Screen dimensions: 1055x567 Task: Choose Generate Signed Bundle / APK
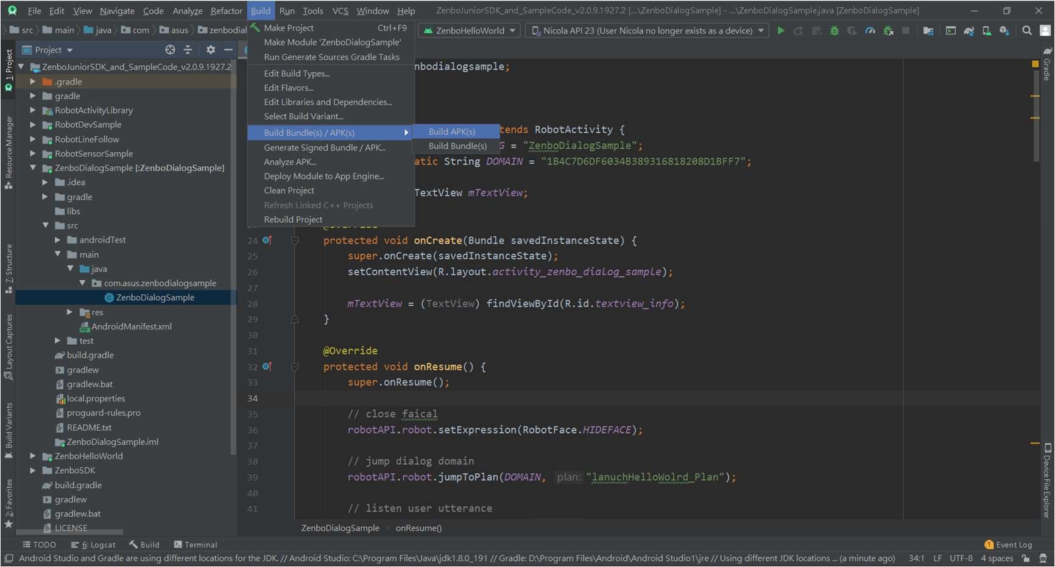click(331, 147)
